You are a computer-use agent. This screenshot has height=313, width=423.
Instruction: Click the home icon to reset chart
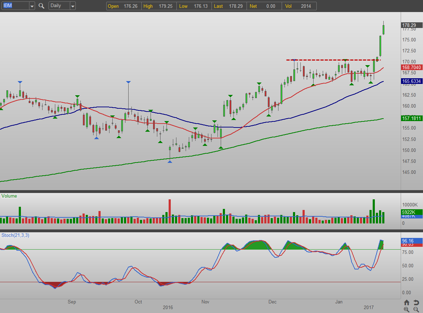coord(406,302)
